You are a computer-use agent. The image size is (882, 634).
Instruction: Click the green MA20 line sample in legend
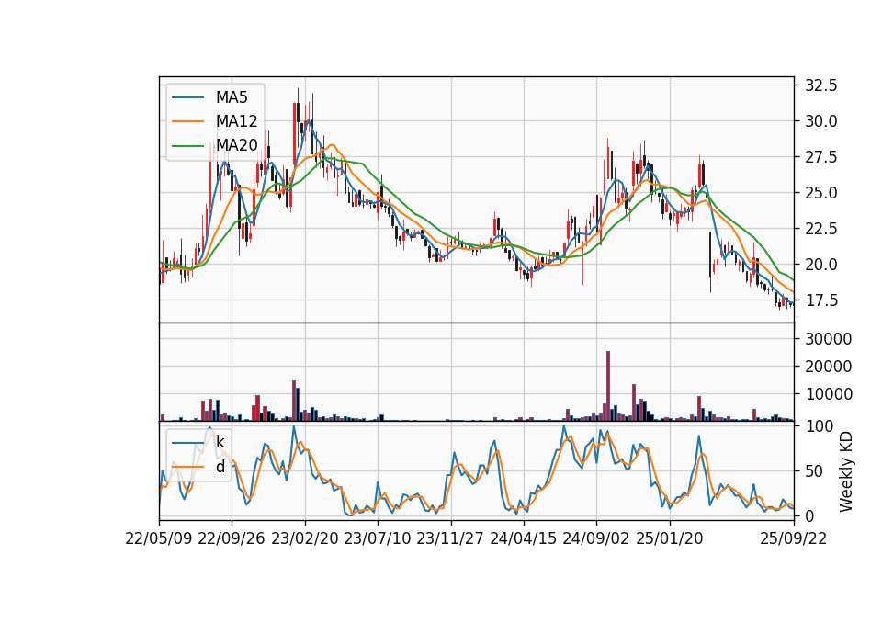click(187, 145)
